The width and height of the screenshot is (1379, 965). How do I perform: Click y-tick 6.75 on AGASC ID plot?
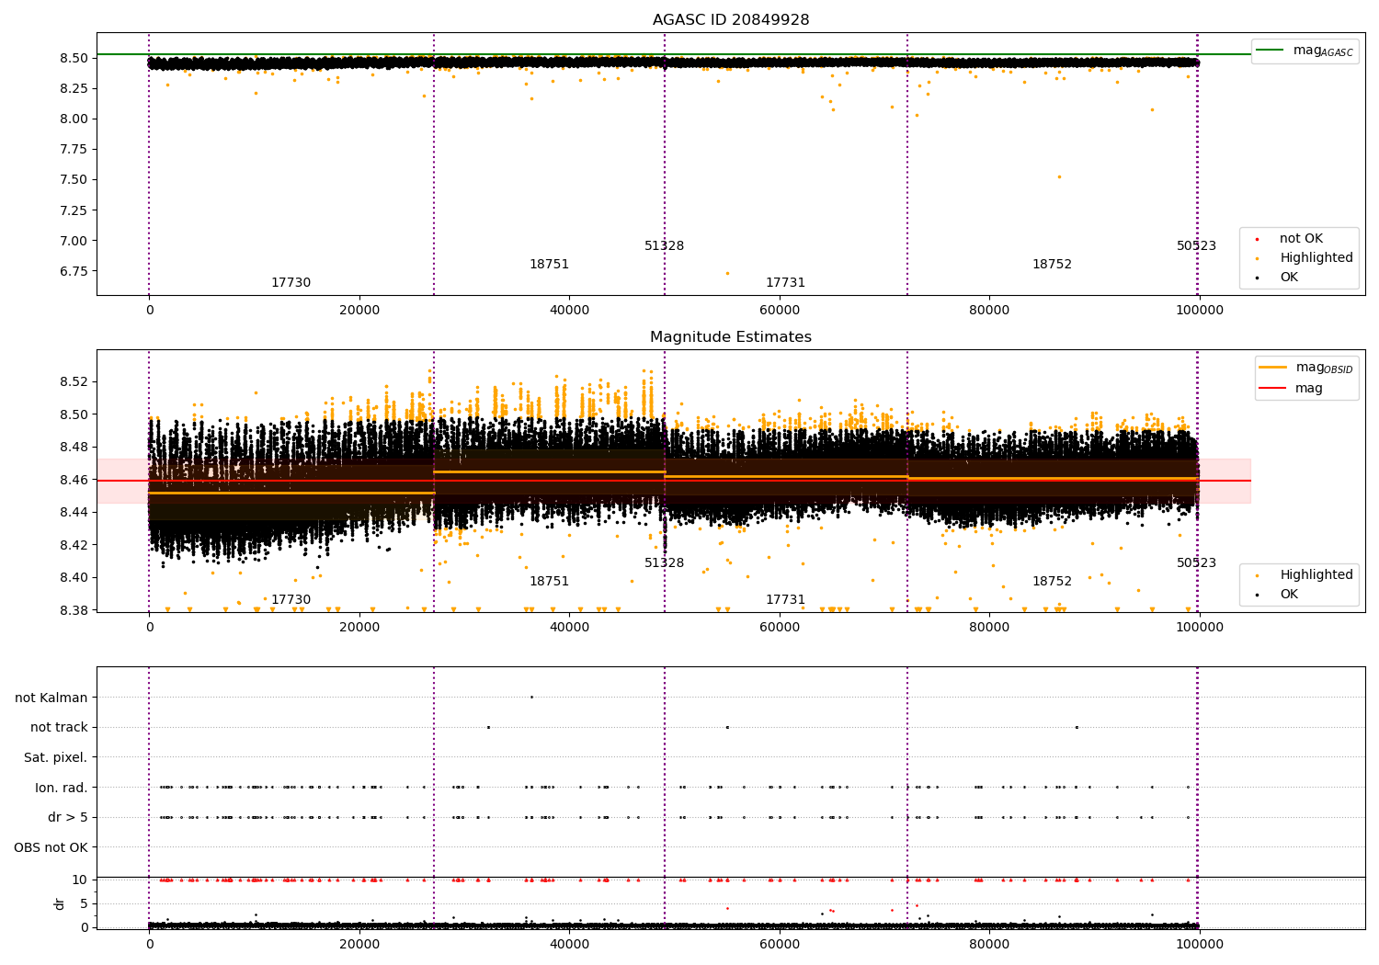pyautogui.click(x=73, y=271)
